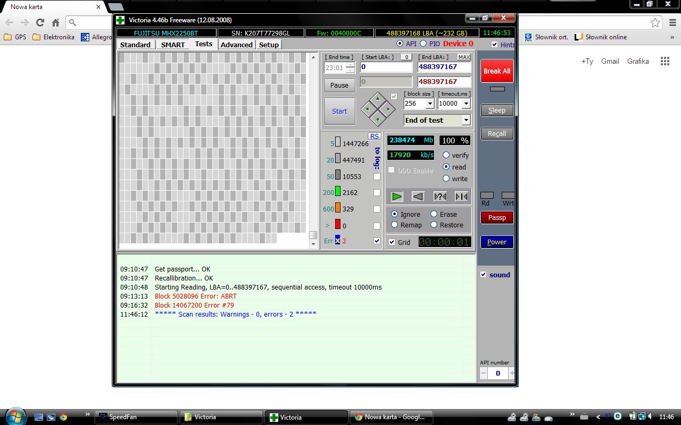
Task: Choose random scan mode icon
Action: click(x=440, y=197)
